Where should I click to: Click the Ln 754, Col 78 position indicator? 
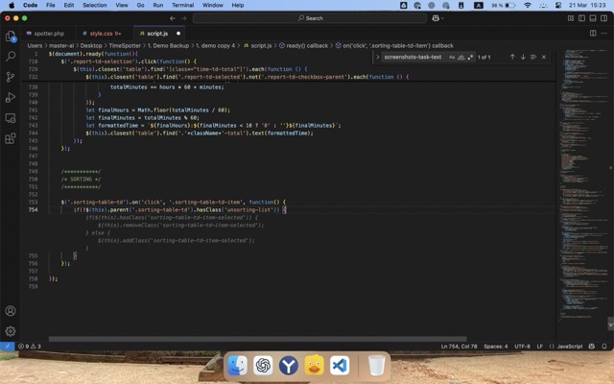460,346
